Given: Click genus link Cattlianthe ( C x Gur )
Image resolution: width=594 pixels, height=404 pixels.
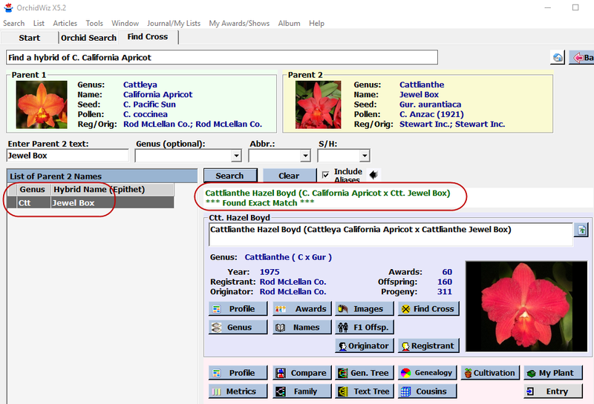Looking at the screenshot, I should [288, 257].
